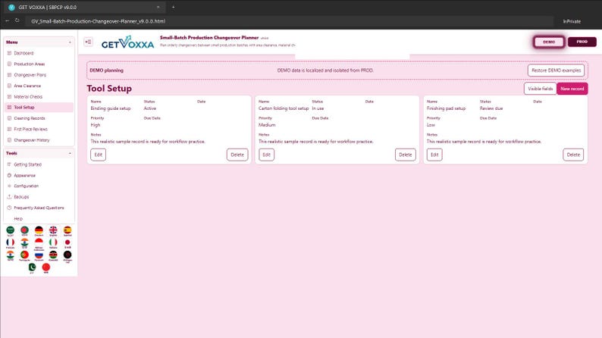Image resolution: width=602 pixels, height=338 pixels.
Task: Delete the Binding guide setup record
Action: click(237, 155)
